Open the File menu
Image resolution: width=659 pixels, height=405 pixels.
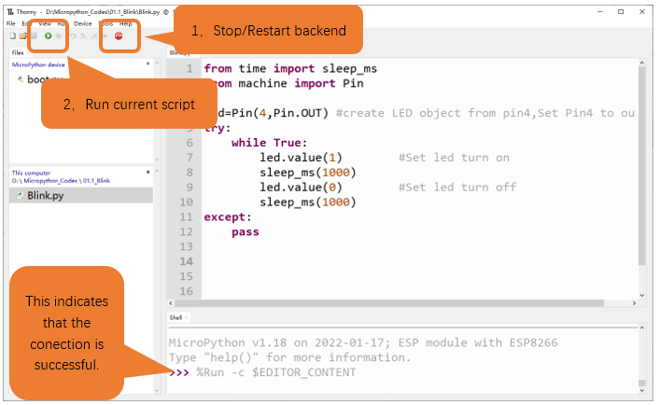pos(11,23)
